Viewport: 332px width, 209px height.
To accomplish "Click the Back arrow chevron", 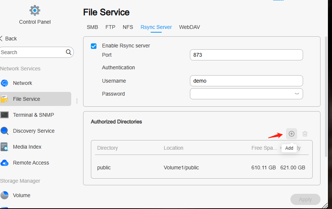I will click(x=1, y=39).
